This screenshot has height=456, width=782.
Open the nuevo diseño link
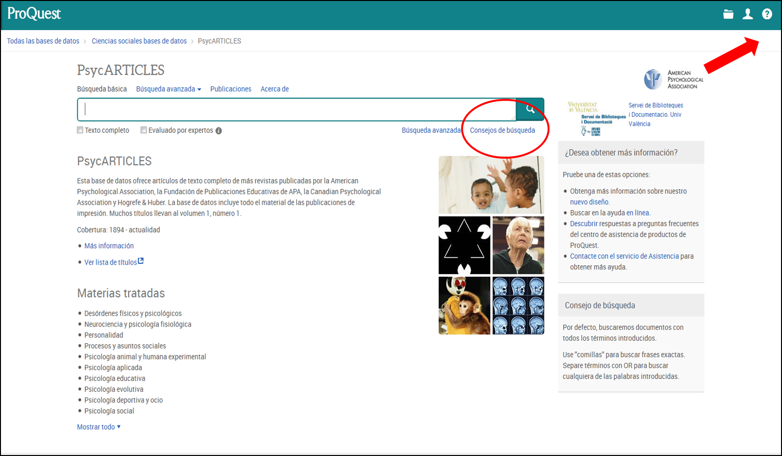pos(589,202)
